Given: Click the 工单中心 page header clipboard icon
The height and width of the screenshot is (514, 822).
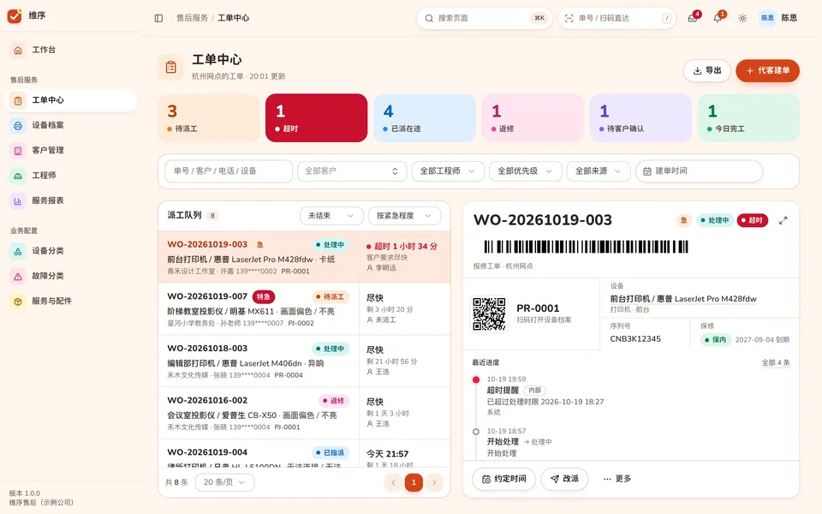Looking at the screenshot, I should (x=171, y=67).
